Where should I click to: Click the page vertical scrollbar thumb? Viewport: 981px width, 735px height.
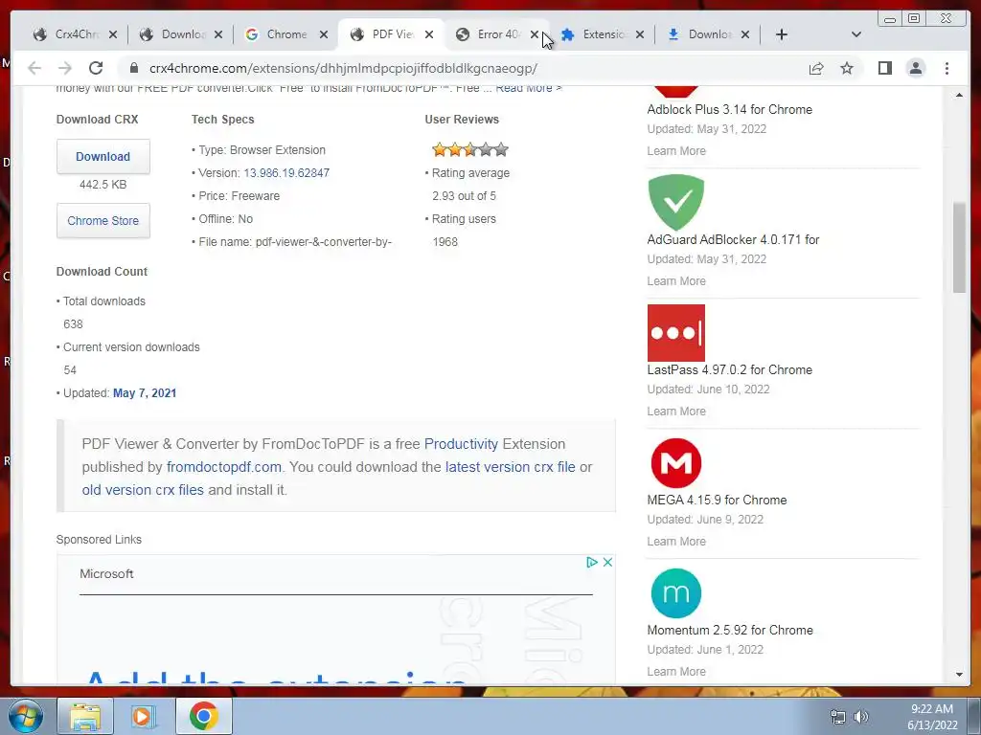point(959,247)
